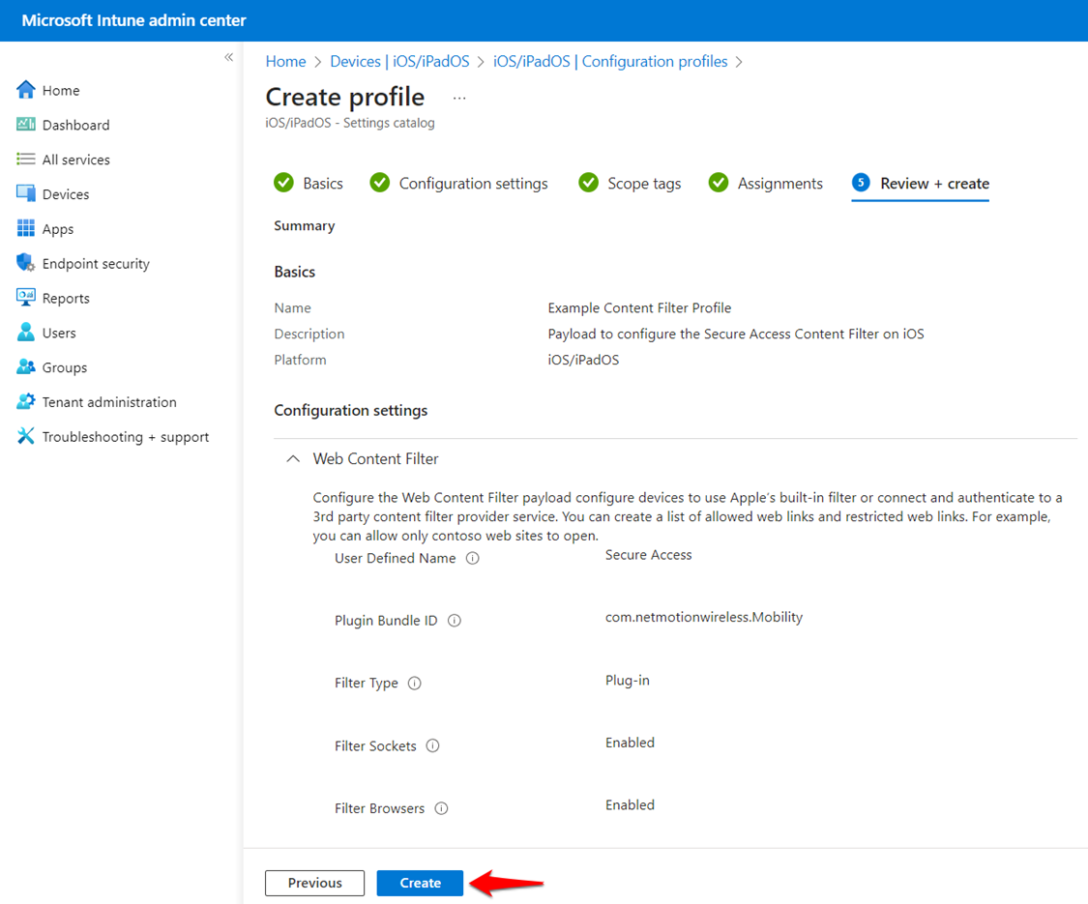Click the 'Configuration settings' section heading

tap(350, 410)
